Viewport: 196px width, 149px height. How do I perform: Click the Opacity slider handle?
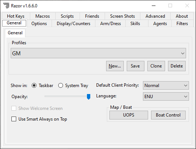tap(89, 97)
